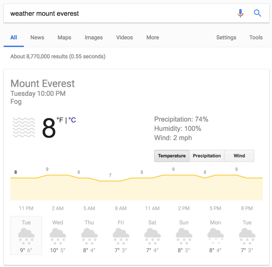Toggle temperature unit to Celsius

coord(72,120)
